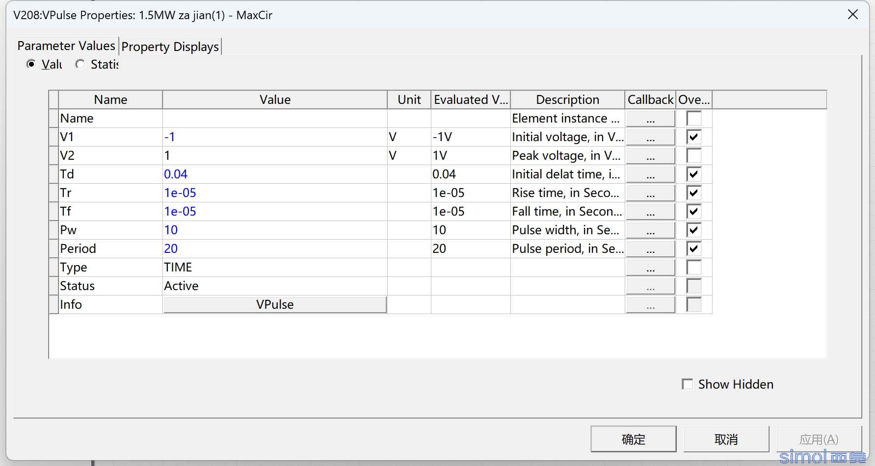Open callback button for V2 row
Screen dimensions: 875x466
tap(650, 156)
